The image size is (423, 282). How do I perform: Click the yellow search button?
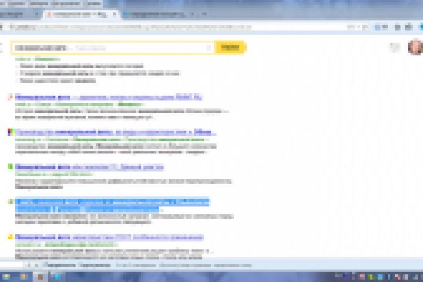point(230,48)
